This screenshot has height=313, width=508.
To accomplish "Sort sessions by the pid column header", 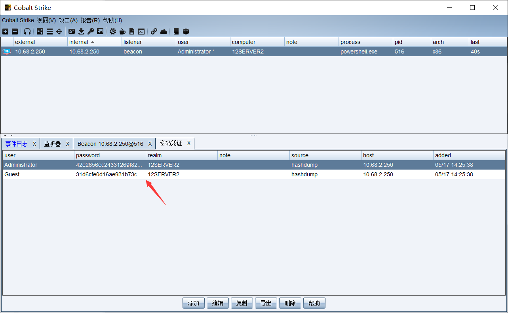I will tap(412, 42).
